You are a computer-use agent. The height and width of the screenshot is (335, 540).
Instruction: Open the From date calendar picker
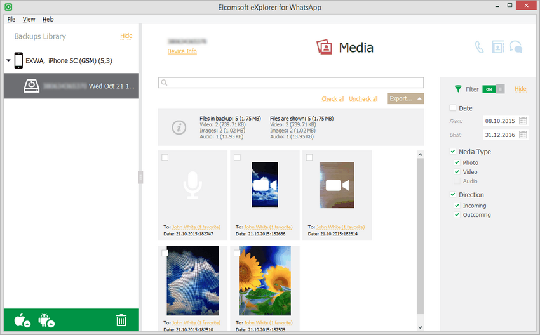click(523, 121)
